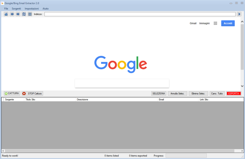
Task: Start capture with the CATTURA button
Action: tap(12, 94)
